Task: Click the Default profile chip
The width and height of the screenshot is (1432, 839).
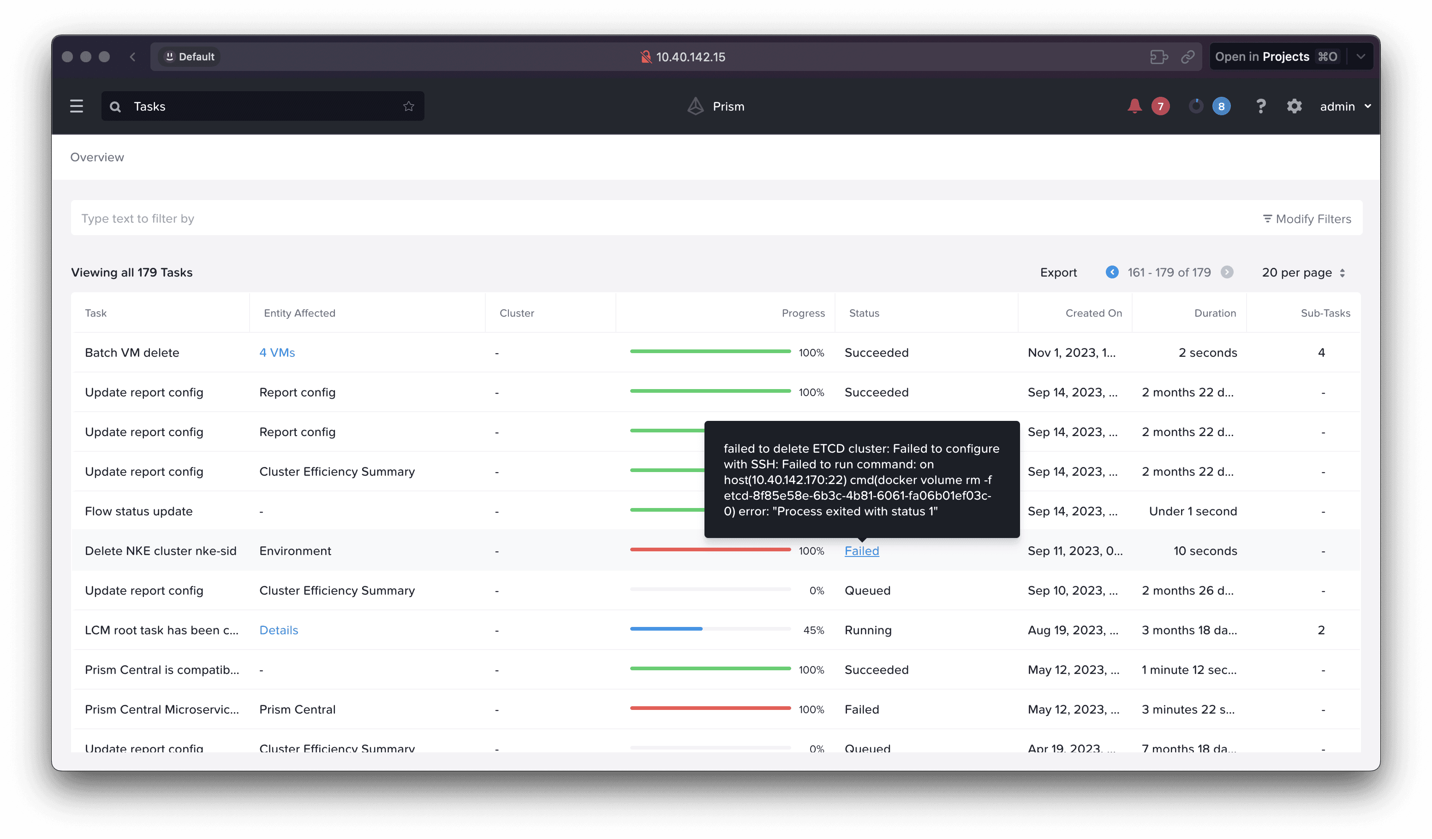Action: [x=189, y=57]
